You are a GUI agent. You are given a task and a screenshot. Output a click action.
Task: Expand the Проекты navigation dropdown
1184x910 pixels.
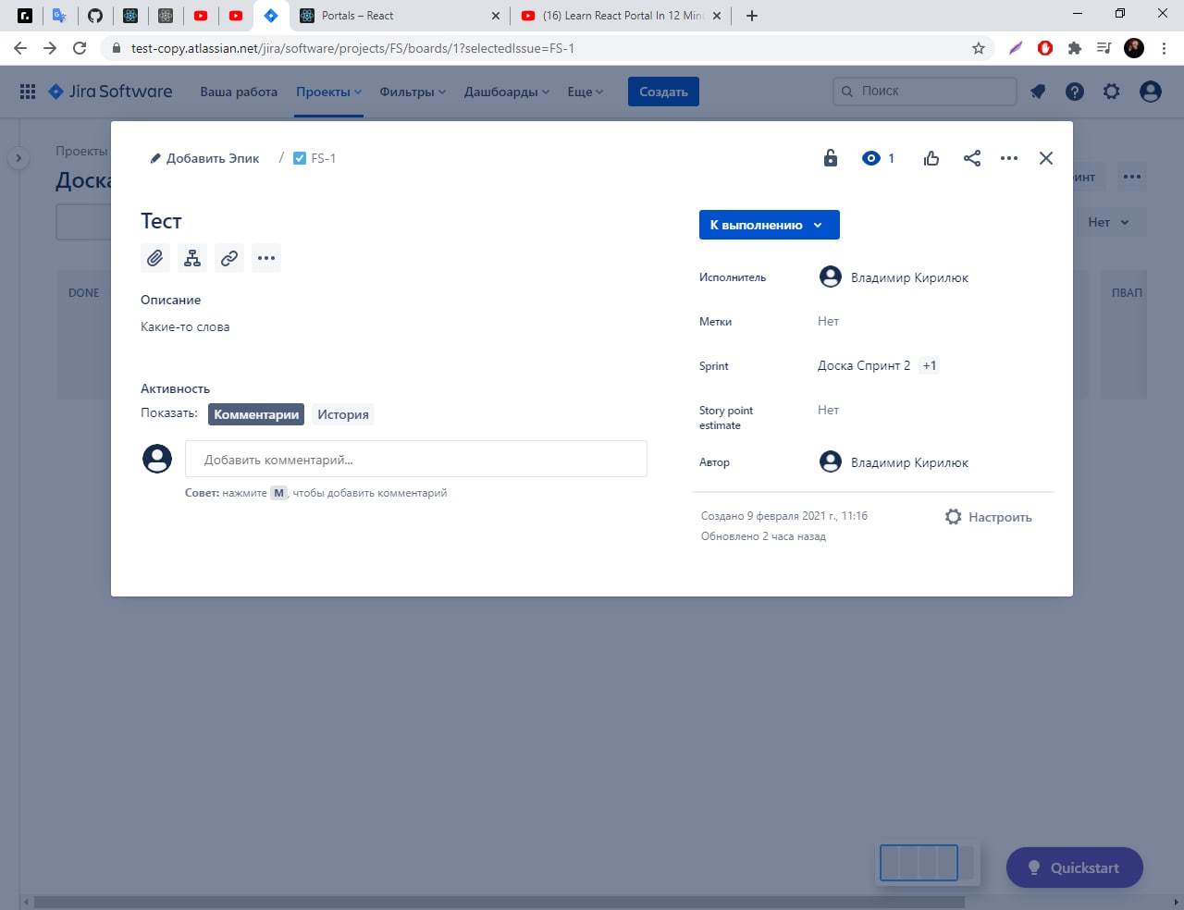tap(328, 92)
